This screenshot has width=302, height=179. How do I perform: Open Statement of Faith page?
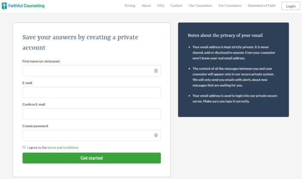coord(261,6)
